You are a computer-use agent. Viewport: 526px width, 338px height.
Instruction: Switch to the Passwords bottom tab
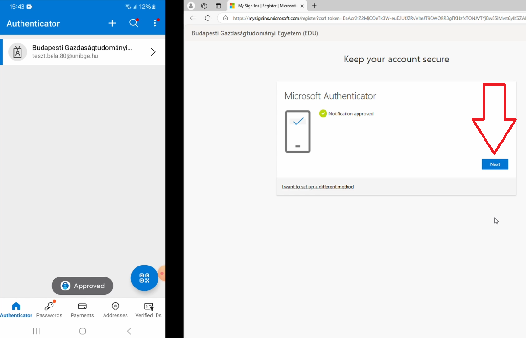tap(49, 310)
